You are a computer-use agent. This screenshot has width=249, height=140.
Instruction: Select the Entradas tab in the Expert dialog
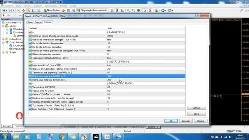click(47, 22)
